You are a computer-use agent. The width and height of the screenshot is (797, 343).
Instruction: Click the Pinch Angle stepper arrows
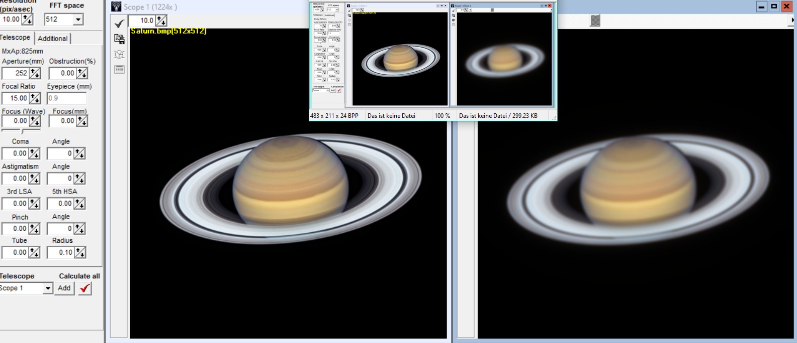coord(79,229)
